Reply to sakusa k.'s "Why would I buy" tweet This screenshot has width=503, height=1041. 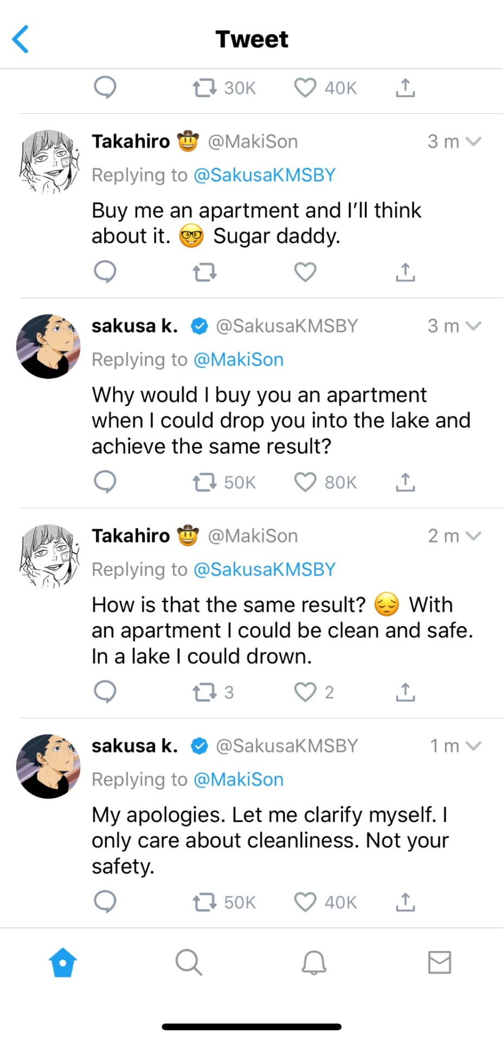[105, 481]
